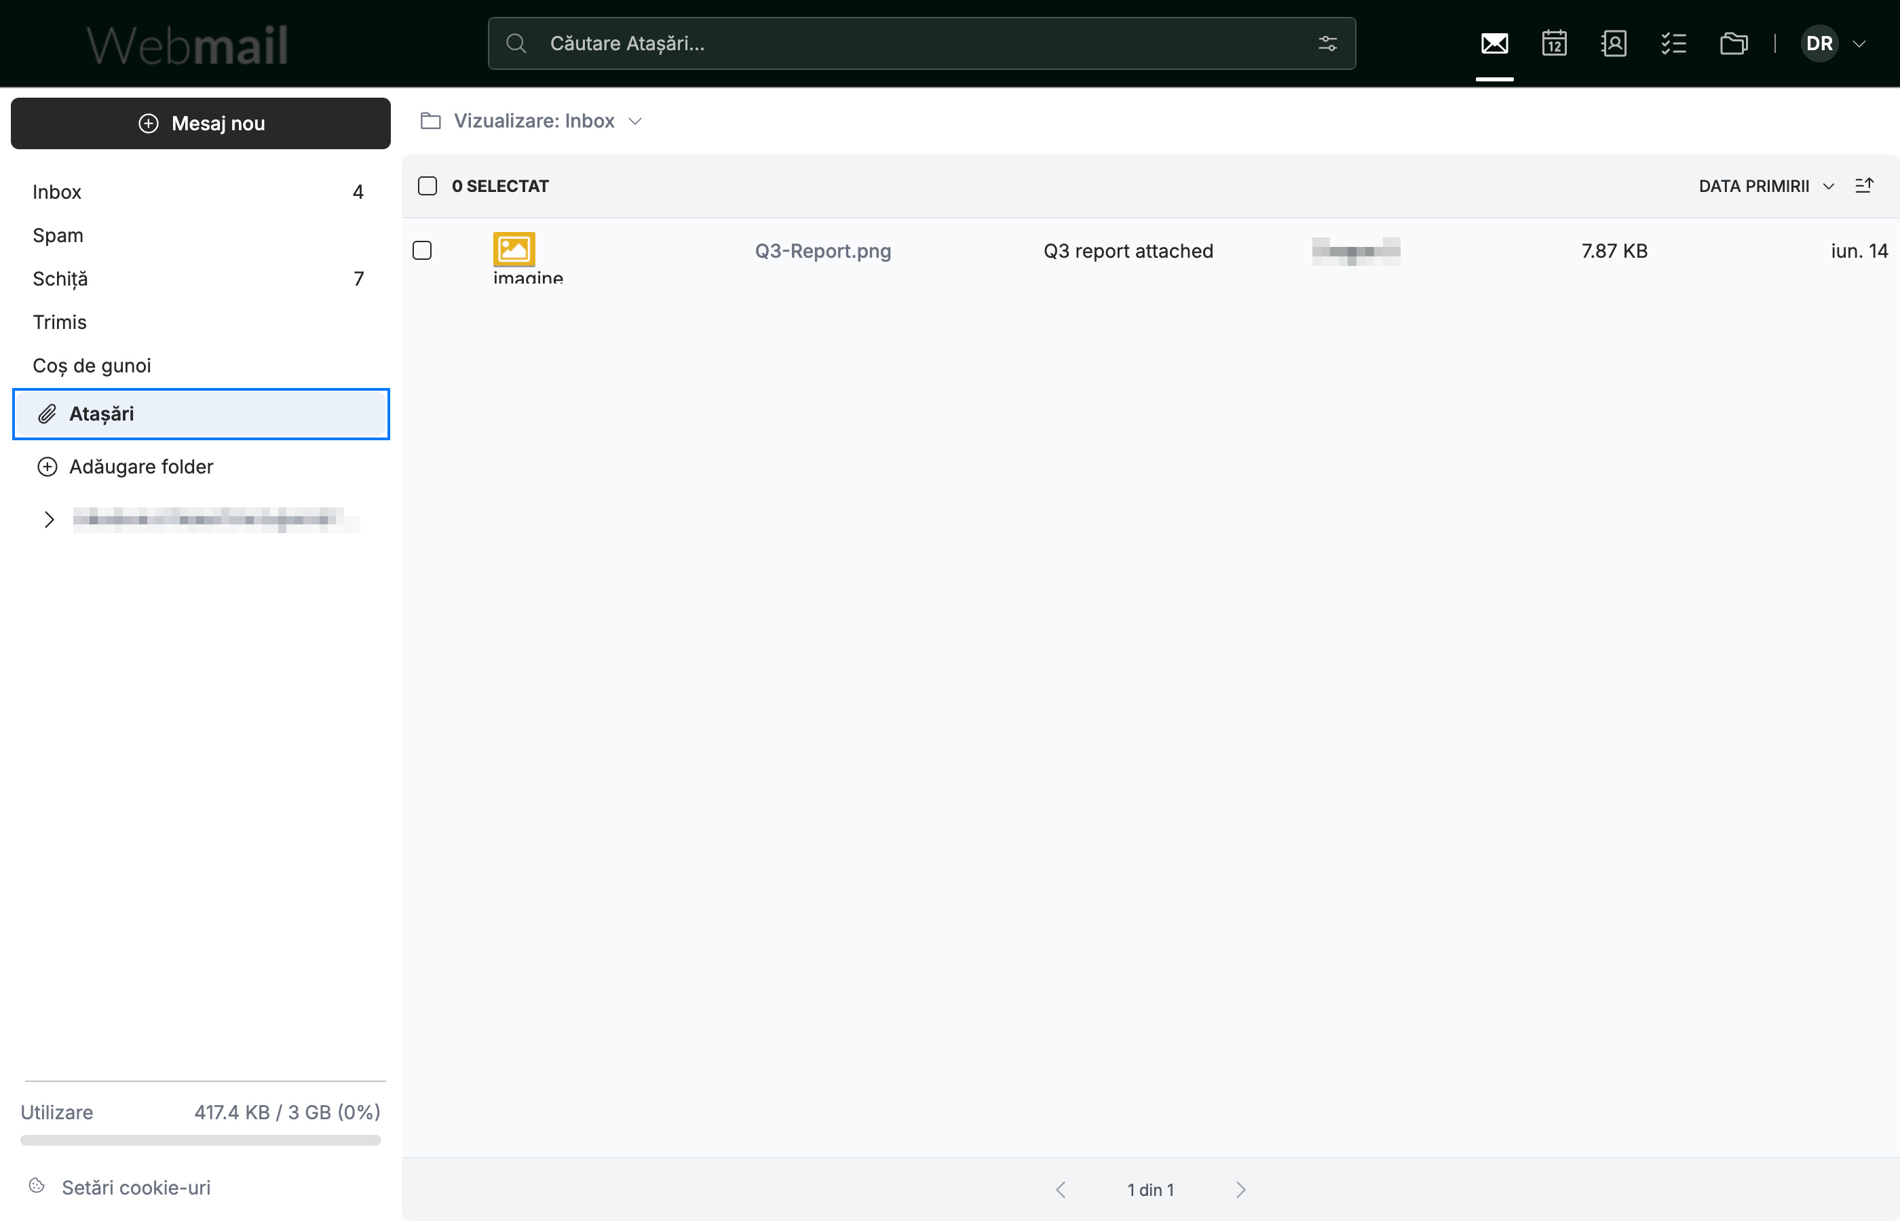Image resolution: width=1900 pixels, height=1221 pixels.
Task: Select the Atașări attachments item
Action: pos(202,414)
